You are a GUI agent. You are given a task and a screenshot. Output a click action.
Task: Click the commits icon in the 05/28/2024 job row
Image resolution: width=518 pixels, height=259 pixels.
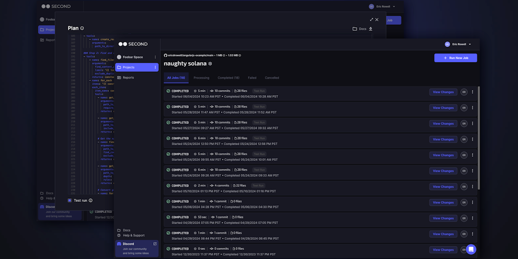[x=212, y=107]
